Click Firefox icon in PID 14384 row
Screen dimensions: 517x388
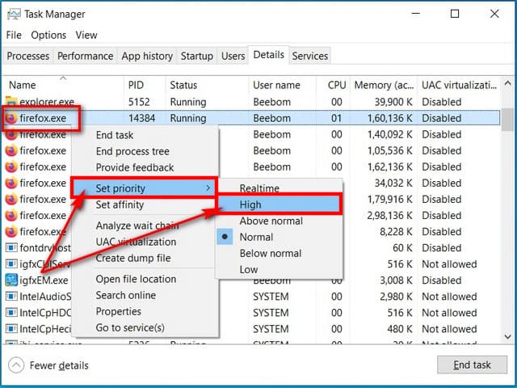tap(11, 118)
